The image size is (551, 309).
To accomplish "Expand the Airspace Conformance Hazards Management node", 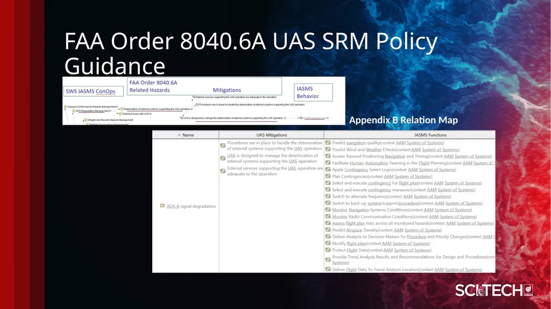I will 117,107.
